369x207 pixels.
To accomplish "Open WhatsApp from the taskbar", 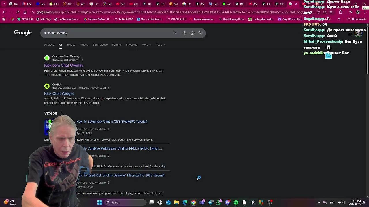I will coord(219,202).
